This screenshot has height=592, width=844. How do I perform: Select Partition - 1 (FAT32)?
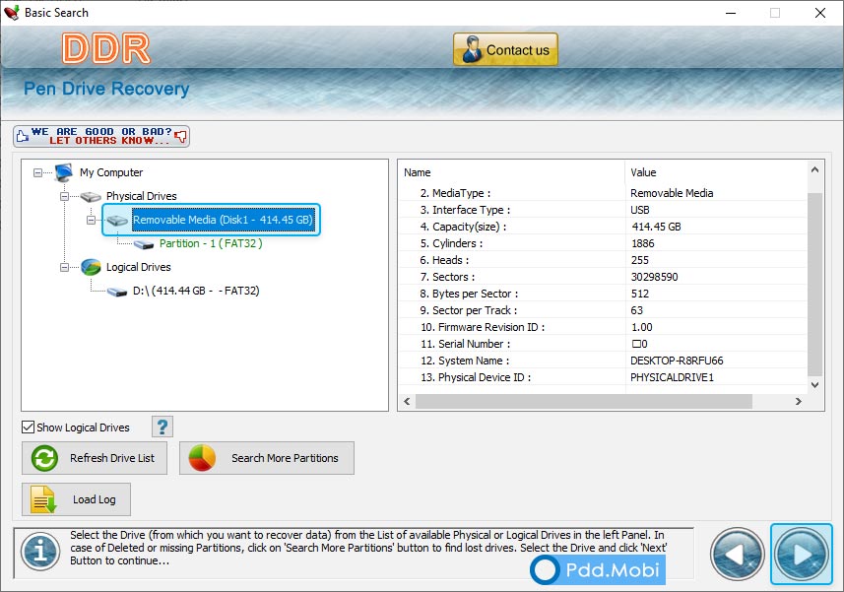pos(211,243)
